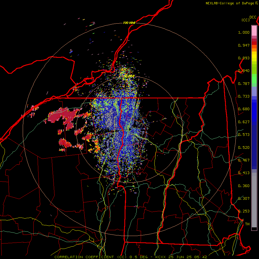Click the 25 JUN 25 05:42 timestamp
Viewport: 259px width, 259px height.
pyautogui.click(x=188, y=257)
